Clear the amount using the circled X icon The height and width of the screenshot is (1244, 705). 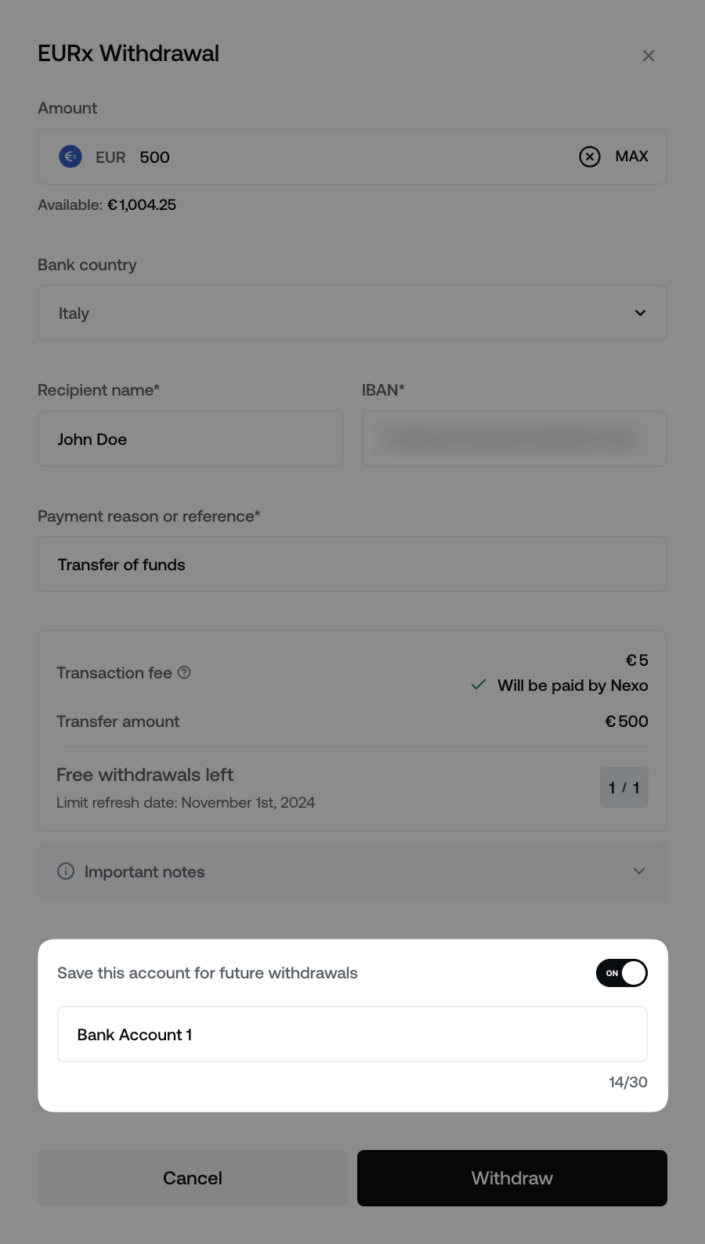coord(590,157)
